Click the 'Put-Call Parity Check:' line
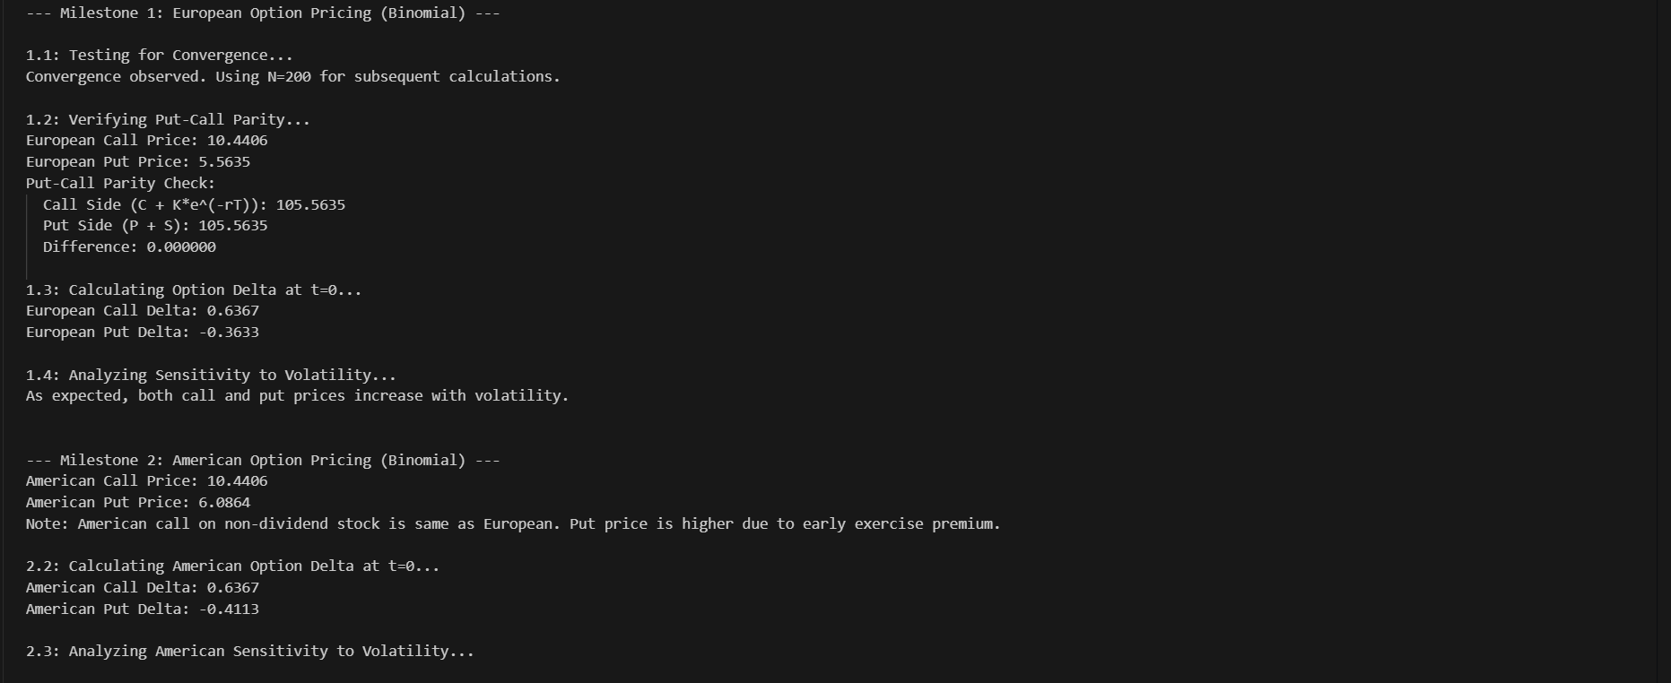This screenshot has width=1671, height=683. pos(121,183)
